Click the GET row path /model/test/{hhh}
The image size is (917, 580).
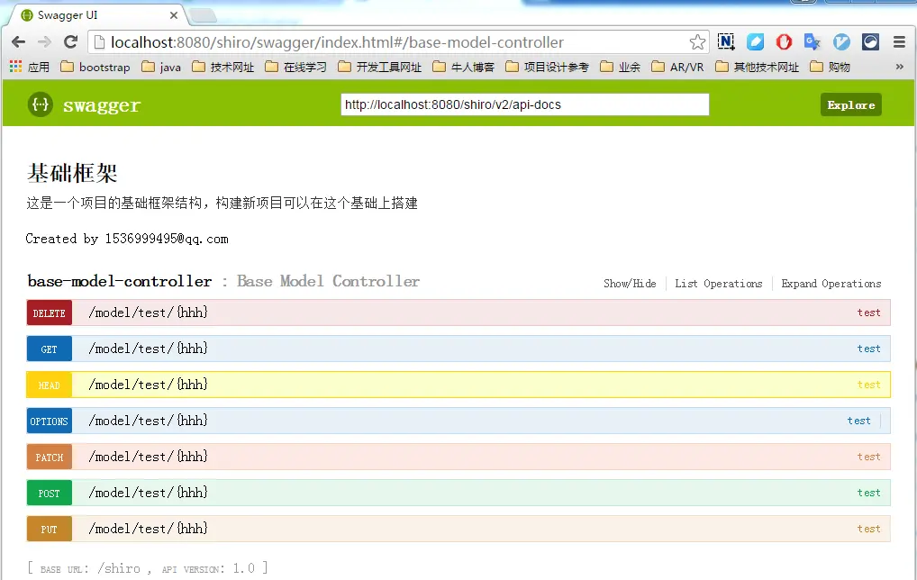(x=148, y=349)
